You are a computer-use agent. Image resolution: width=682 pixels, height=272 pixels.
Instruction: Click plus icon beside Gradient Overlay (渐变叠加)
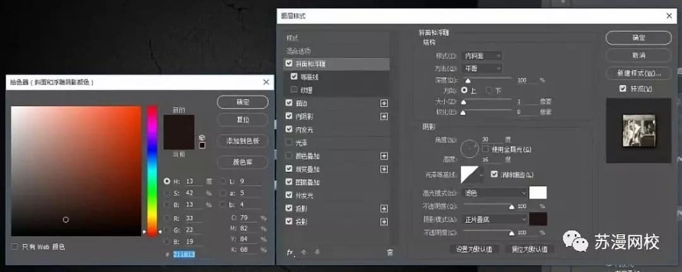384,169
